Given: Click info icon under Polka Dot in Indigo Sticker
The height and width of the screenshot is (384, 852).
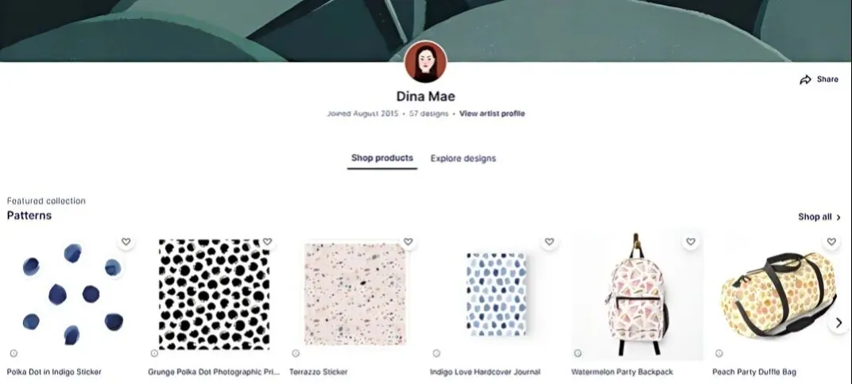Looking at the screenshot, I should pos(14,353).
